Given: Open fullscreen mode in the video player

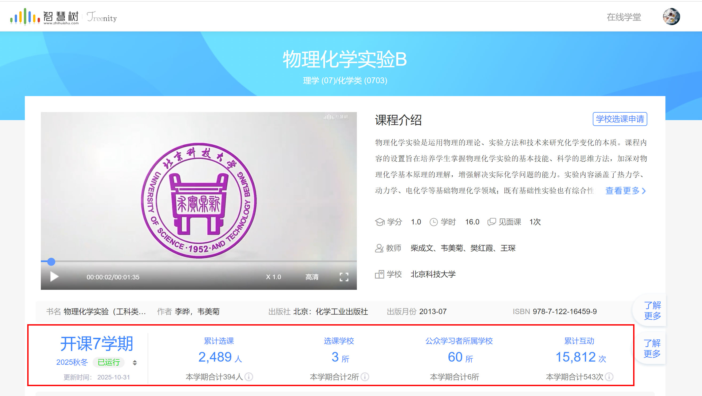Looking at the screenshot, I should pos(344,277).
